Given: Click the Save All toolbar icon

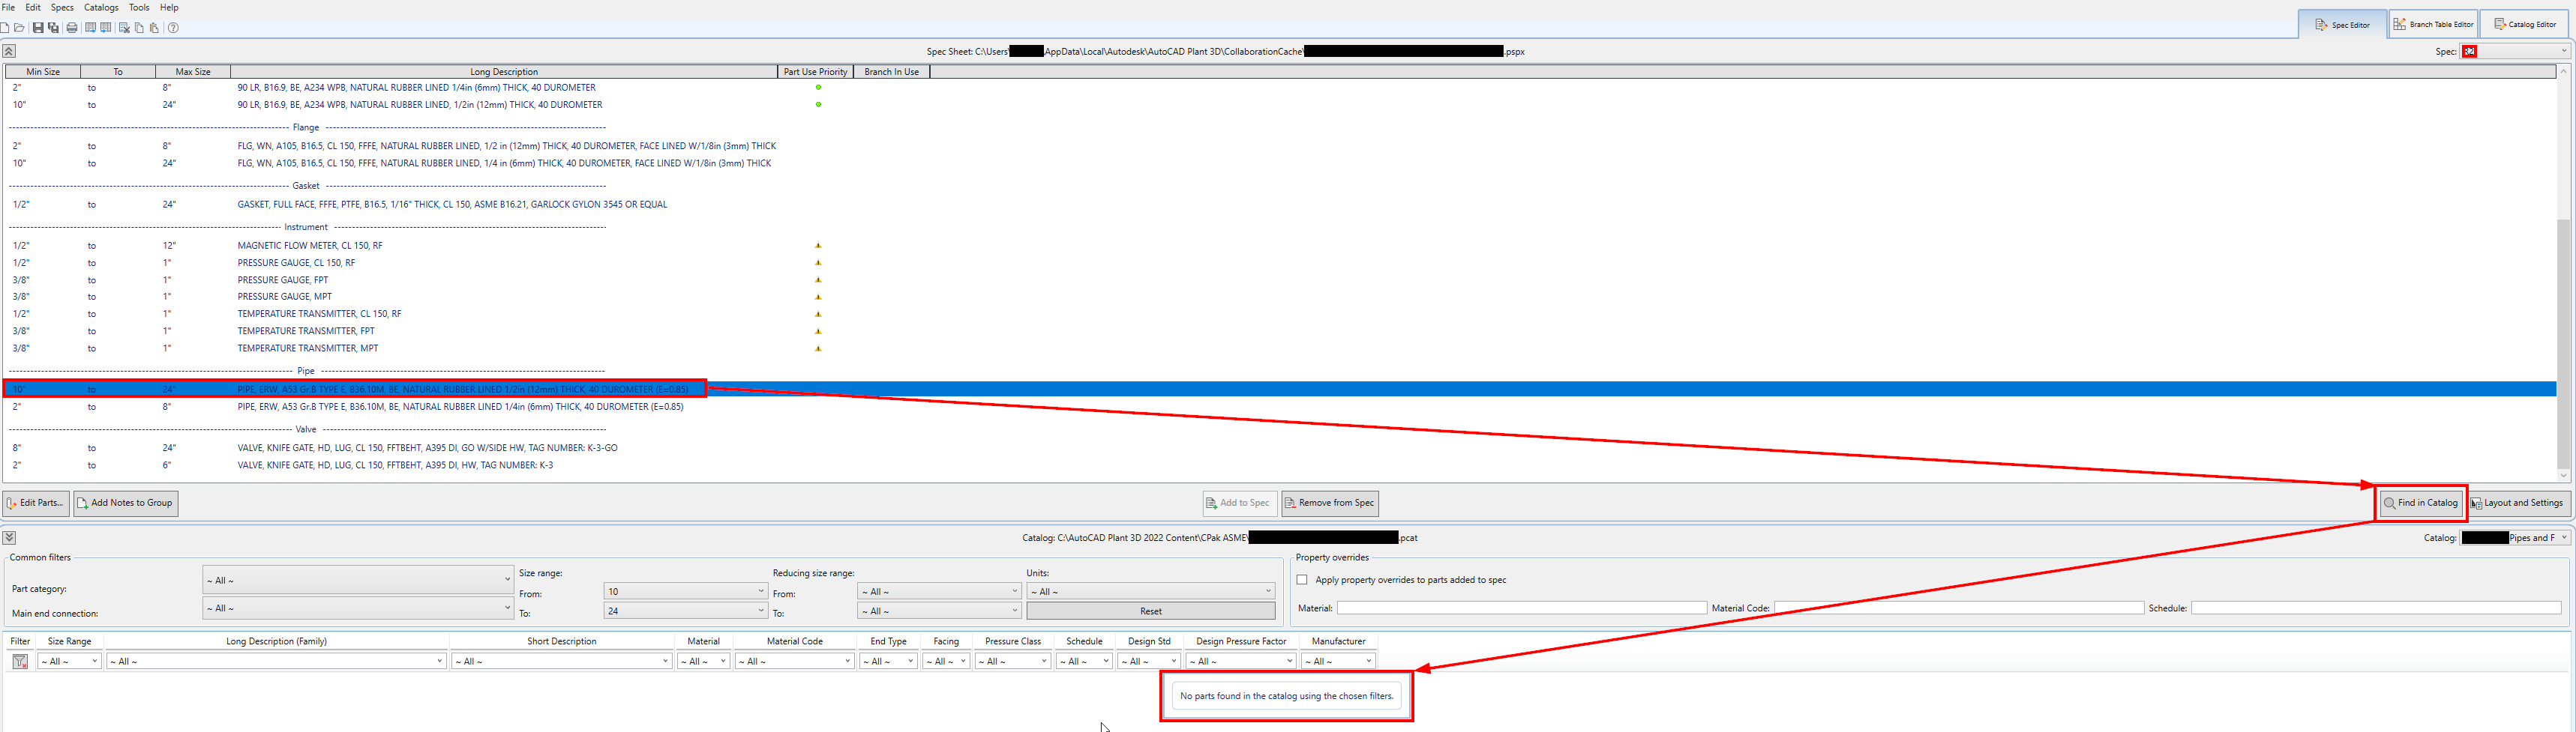Looking at the screenshot, I should [53, 28].
